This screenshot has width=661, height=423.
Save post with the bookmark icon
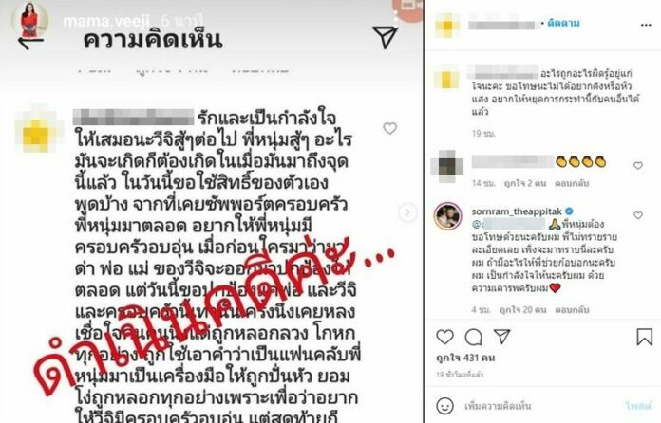[x=644, y=337]
